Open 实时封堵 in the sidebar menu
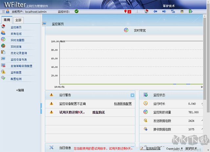Image resolution: width=210 pixels, height=152 pixels. (x=16, y=47)
